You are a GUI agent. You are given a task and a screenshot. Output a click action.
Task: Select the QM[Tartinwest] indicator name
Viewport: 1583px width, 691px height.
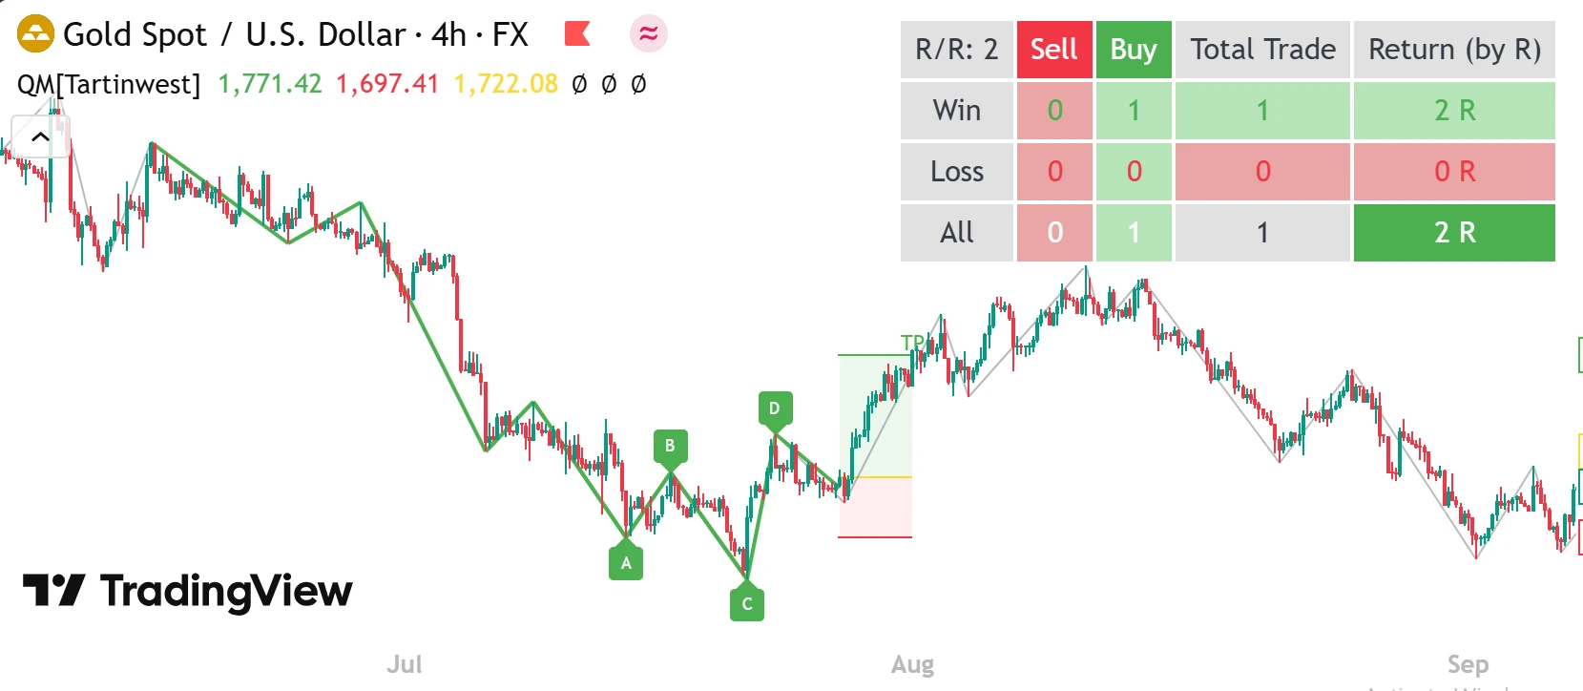[109, 84]
